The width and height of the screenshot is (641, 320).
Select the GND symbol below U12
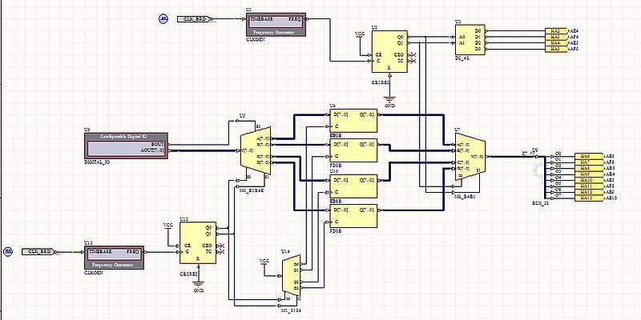(x=198, y=286)
